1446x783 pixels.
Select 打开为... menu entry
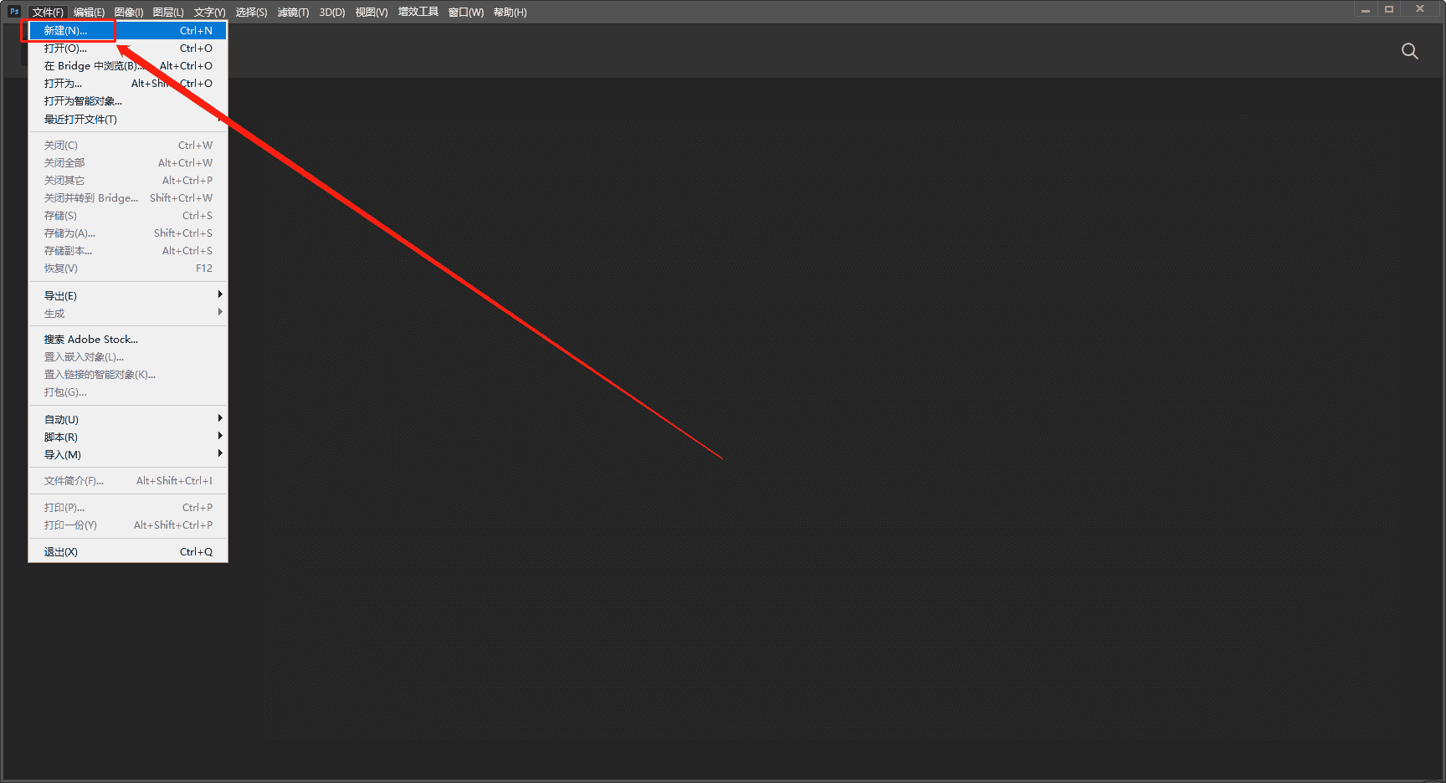click(128, 83)
